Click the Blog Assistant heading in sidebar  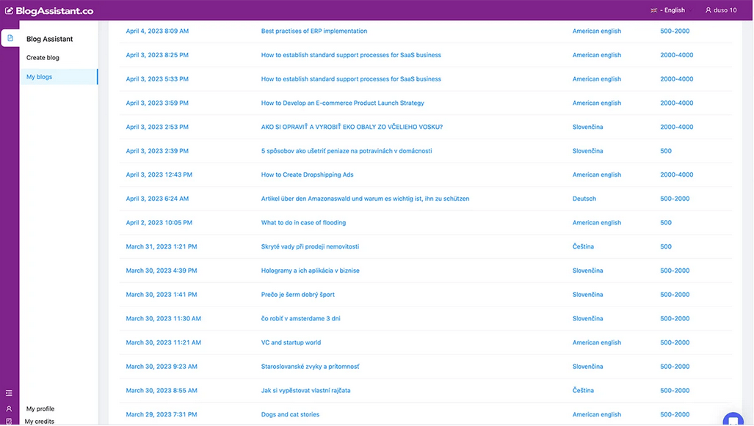click(48, 38)
